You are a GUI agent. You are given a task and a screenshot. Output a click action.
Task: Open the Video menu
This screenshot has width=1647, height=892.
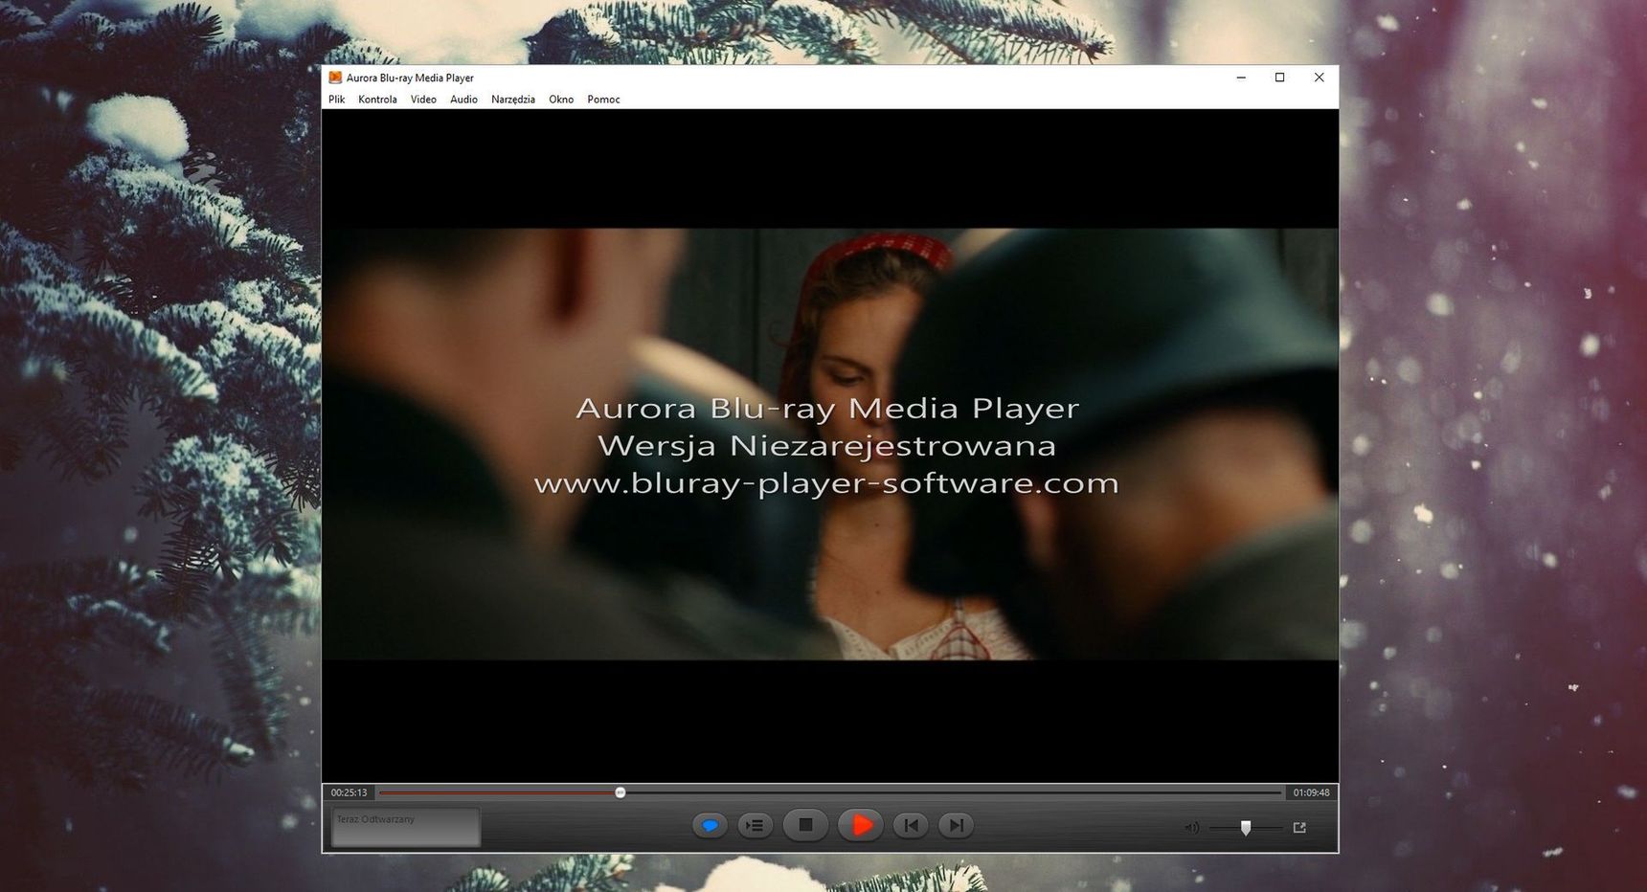point(423,100)
